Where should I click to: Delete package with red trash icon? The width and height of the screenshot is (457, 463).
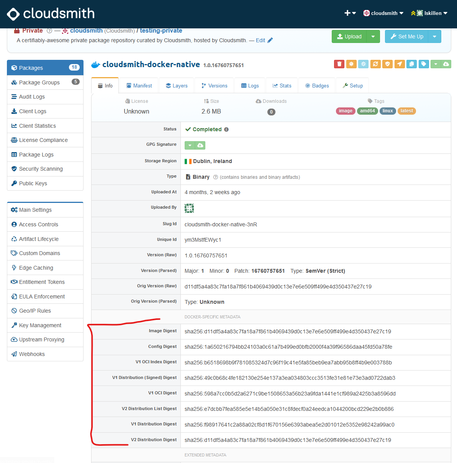pyautogui.click(x=339, y=64)
